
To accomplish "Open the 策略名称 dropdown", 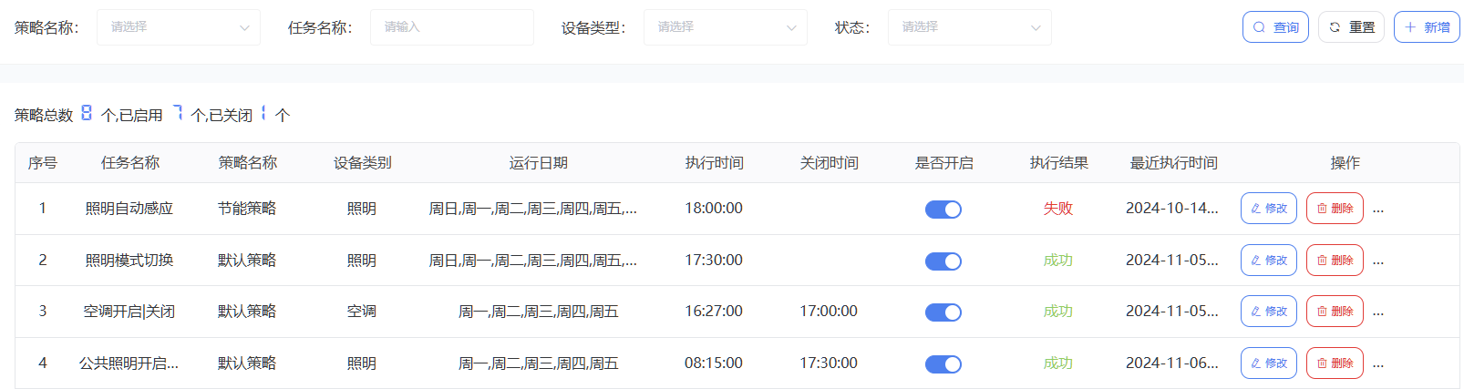I will point(179,27).
